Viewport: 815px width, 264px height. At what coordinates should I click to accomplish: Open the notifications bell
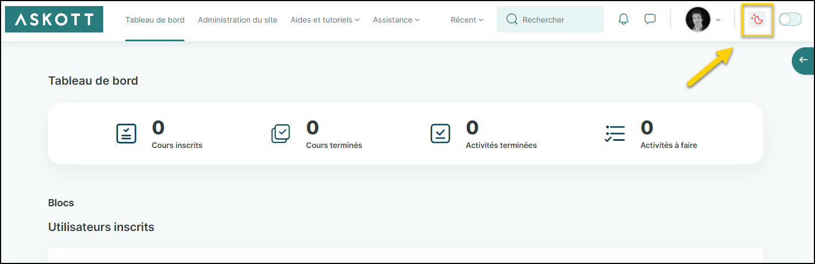click(624, 19)
